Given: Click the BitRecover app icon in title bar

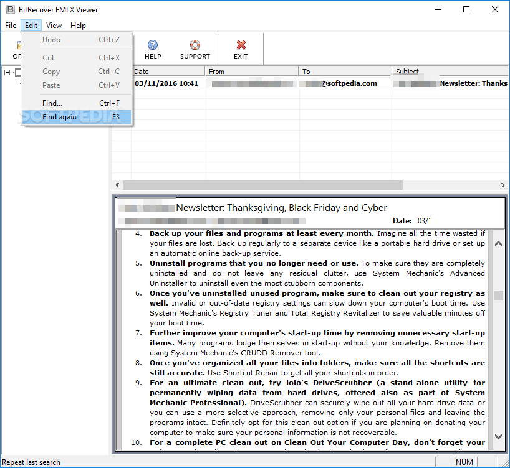Looking at the screenshot, I should [11, 10].
